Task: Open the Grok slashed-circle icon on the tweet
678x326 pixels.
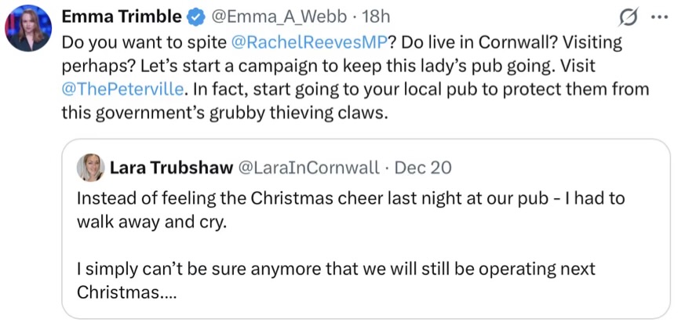Action: (628, 17)
